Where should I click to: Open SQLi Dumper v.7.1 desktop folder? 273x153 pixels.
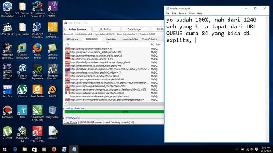coord(23,9)
